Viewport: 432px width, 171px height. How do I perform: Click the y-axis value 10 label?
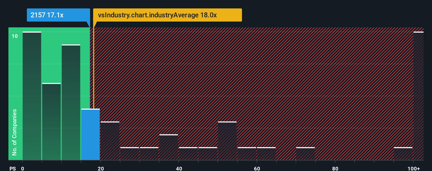(x=15, y=36)
